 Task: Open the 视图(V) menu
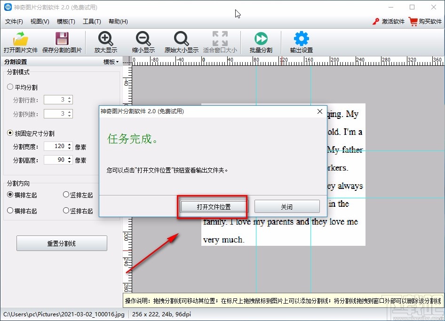coord(39,21)
